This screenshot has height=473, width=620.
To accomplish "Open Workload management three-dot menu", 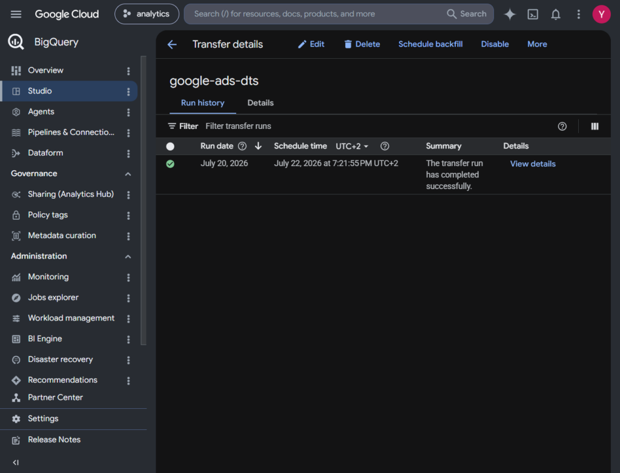I will (x=128, y=319).
